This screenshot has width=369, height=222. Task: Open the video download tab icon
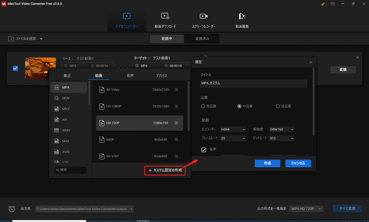pyautogui.click(x=165, y=16)
